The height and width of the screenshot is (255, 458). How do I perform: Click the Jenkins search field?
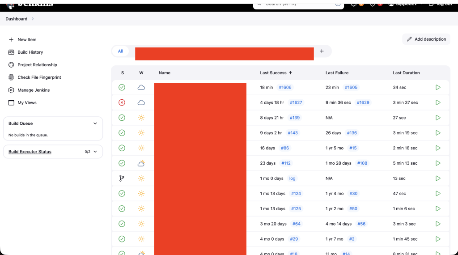pyautogui.click(x=298, y=4)
